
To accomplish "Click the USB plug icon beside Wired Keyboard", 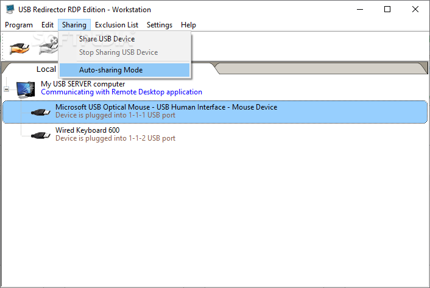I will (41, 135).
